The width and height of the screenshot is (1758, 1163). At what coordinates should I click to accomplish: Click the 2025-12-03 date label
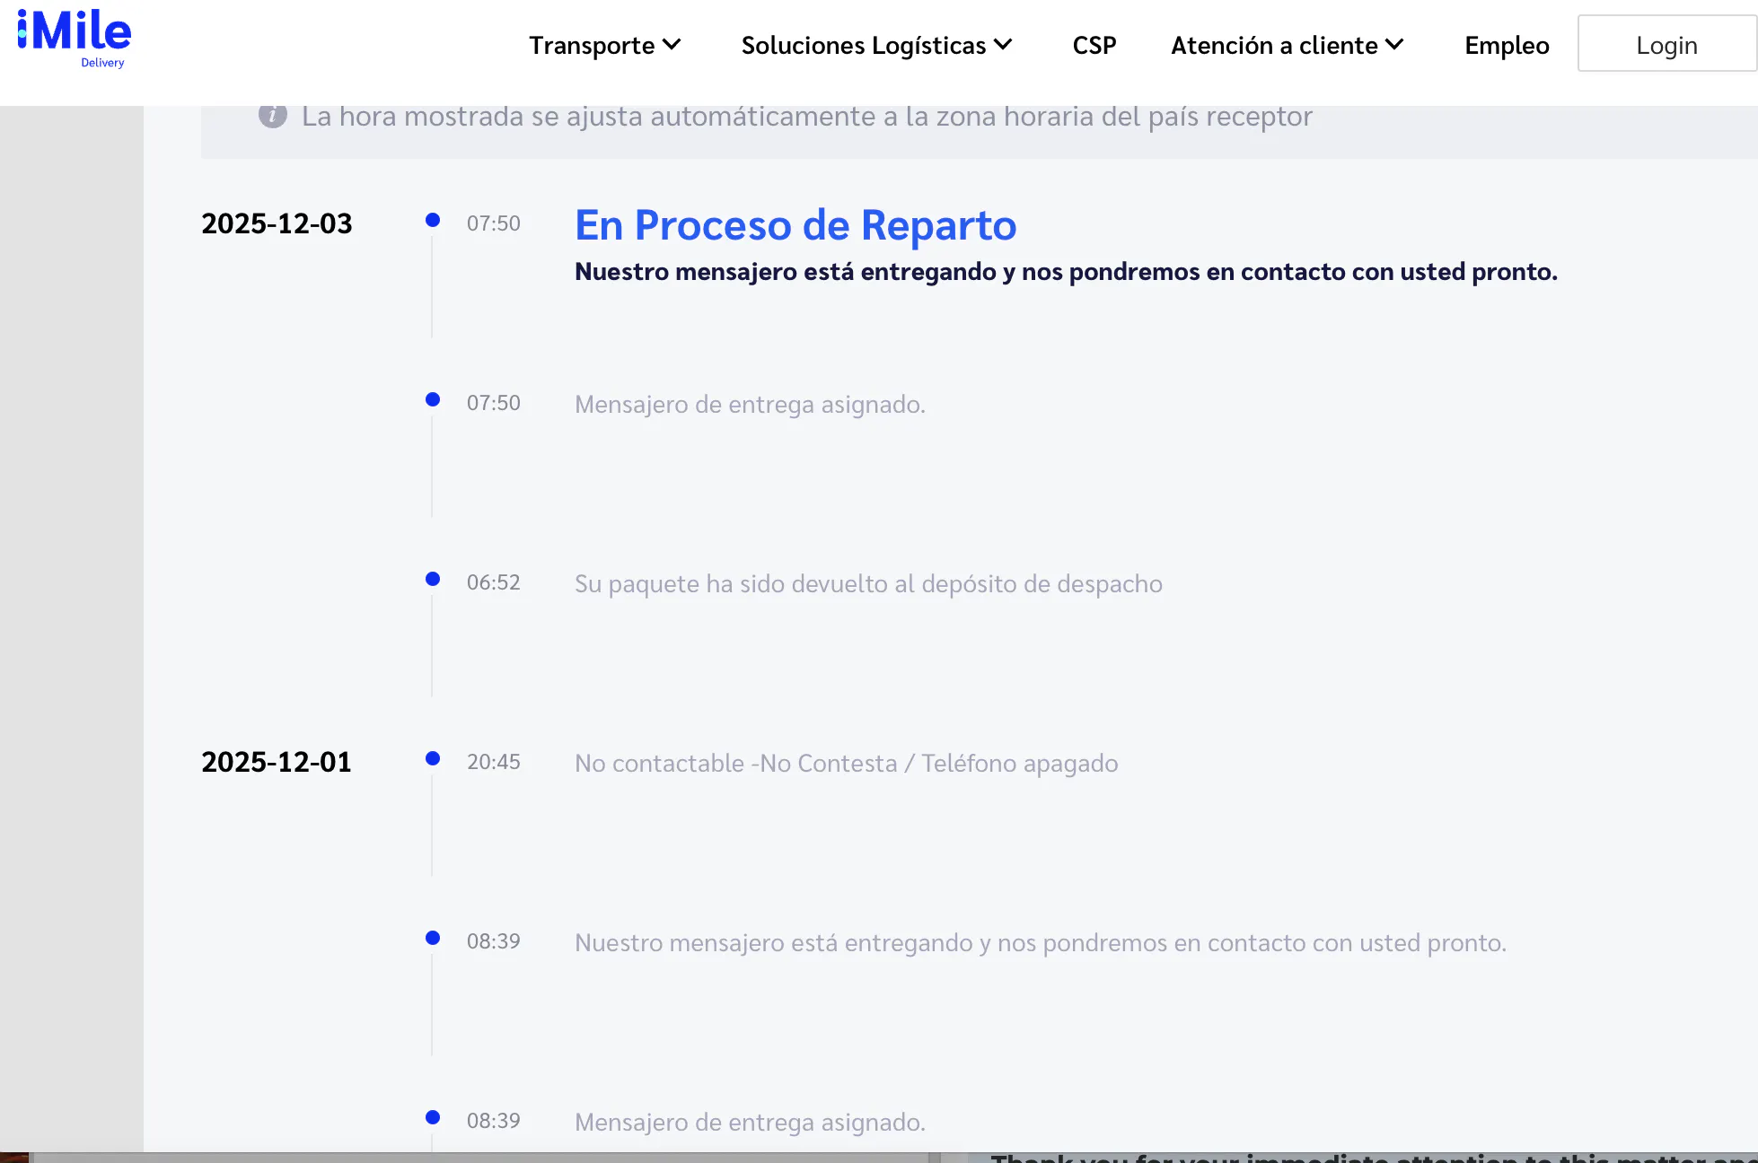point(277,223)
